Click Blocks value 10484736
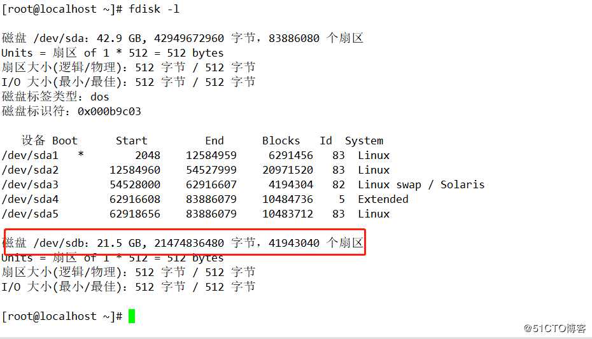Viewport: 592px width, 339px height. pyautogui.click(x=288, y=199)
